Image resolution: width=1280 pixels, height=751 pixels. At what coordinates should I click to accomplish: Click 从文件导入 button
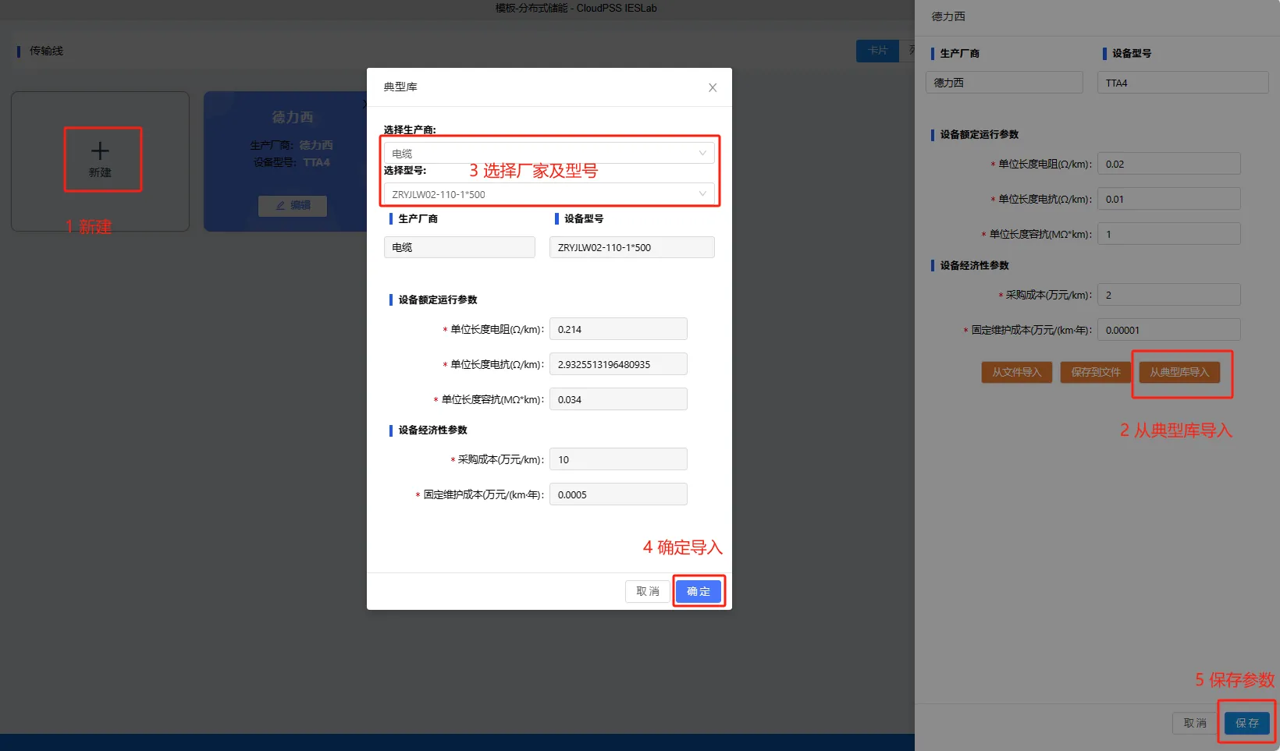pos(1017,372)
